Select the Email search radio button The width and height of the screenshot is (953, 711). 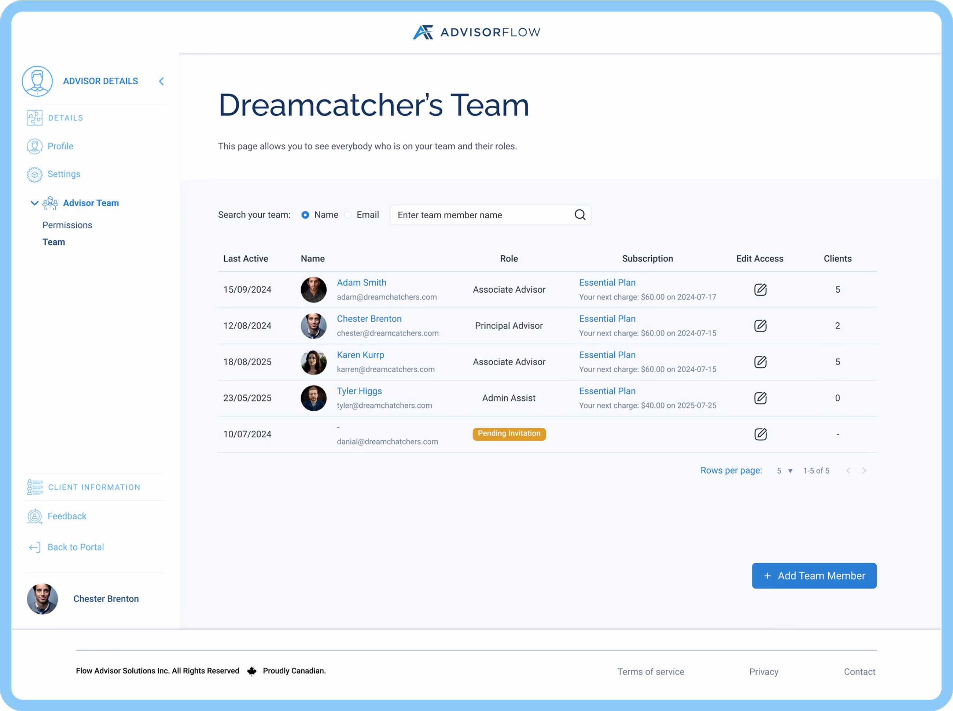(x=348, y=215)
